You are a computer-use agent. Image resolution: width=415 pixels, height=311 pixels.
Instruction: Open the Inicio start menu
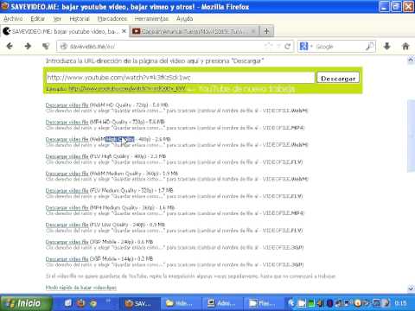[x=26, y=303]
